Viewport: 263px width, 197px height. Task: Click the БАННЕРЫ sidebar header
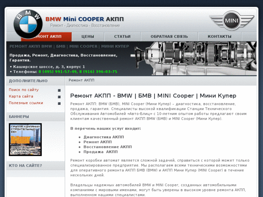click(x=35, y=117)
